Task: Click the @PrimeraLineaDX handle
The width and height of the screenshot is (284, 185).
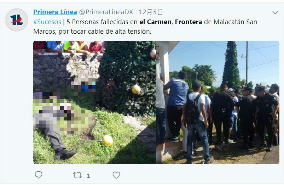Action: coord(106,12)
